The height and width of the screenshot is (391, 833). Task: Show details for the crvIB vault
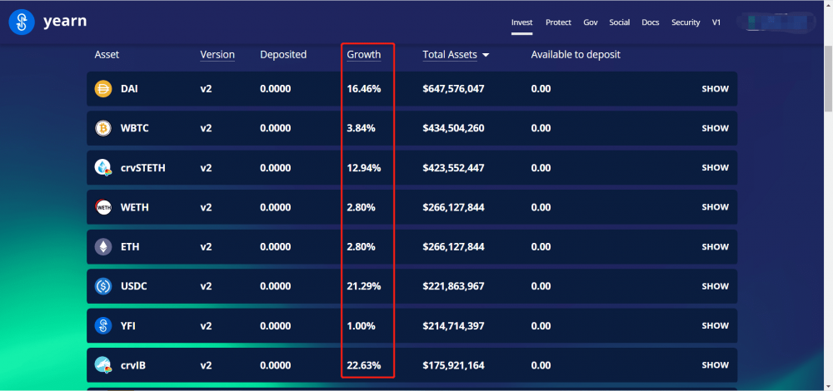point(715,365)
